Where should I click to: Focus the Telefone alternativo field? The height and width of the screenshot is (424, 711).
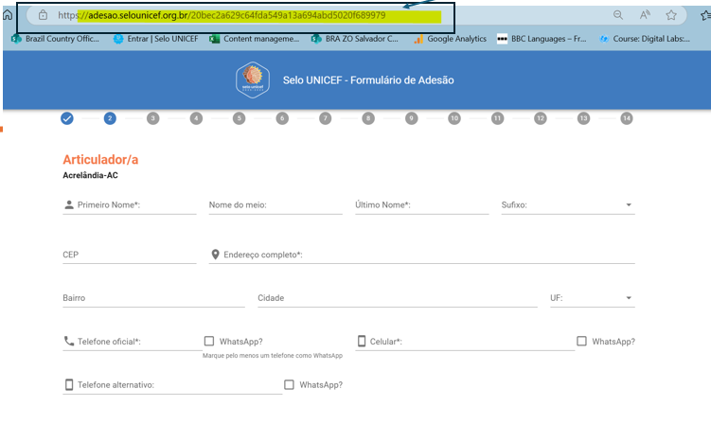tap(172, 385)
